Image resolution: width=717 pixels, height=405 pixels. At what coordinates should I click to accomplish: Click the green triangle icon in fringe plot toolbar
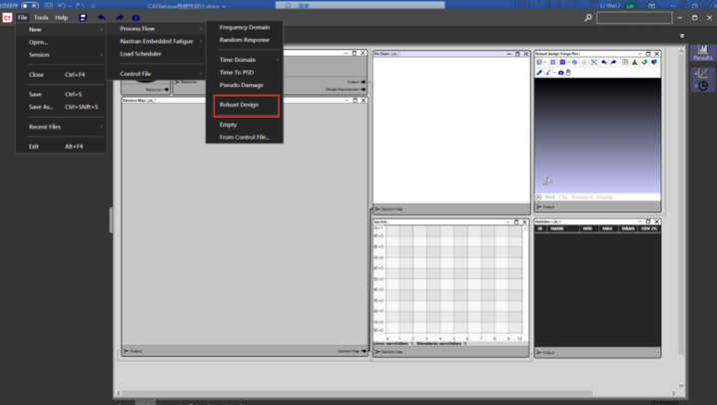tap(635, 62)
